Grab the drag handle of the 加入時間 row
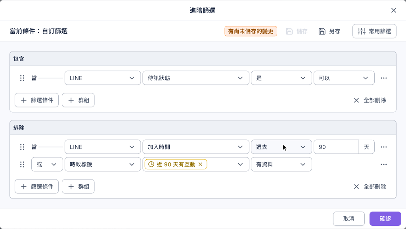 tap(22, 147)
